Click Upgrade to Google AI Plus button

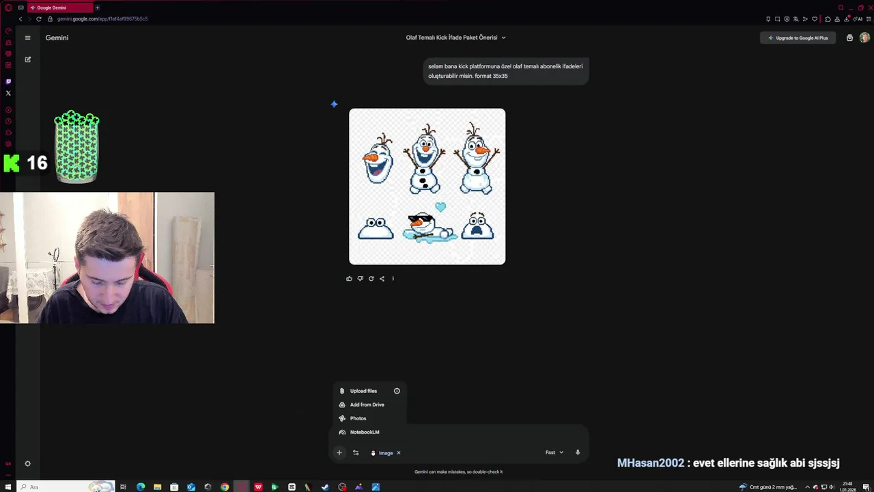coord(798,38)
